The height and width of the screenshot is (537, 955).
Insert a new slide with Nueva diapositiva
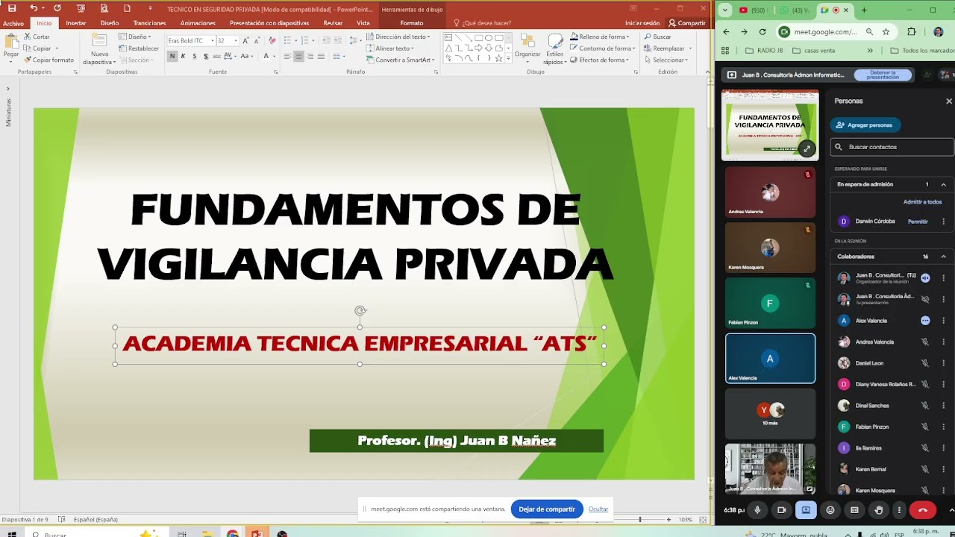(x=99, y=49)
